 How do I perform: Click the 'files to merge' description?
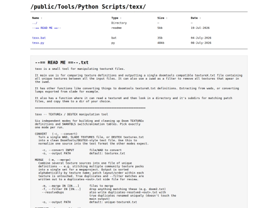pos(101,186)
